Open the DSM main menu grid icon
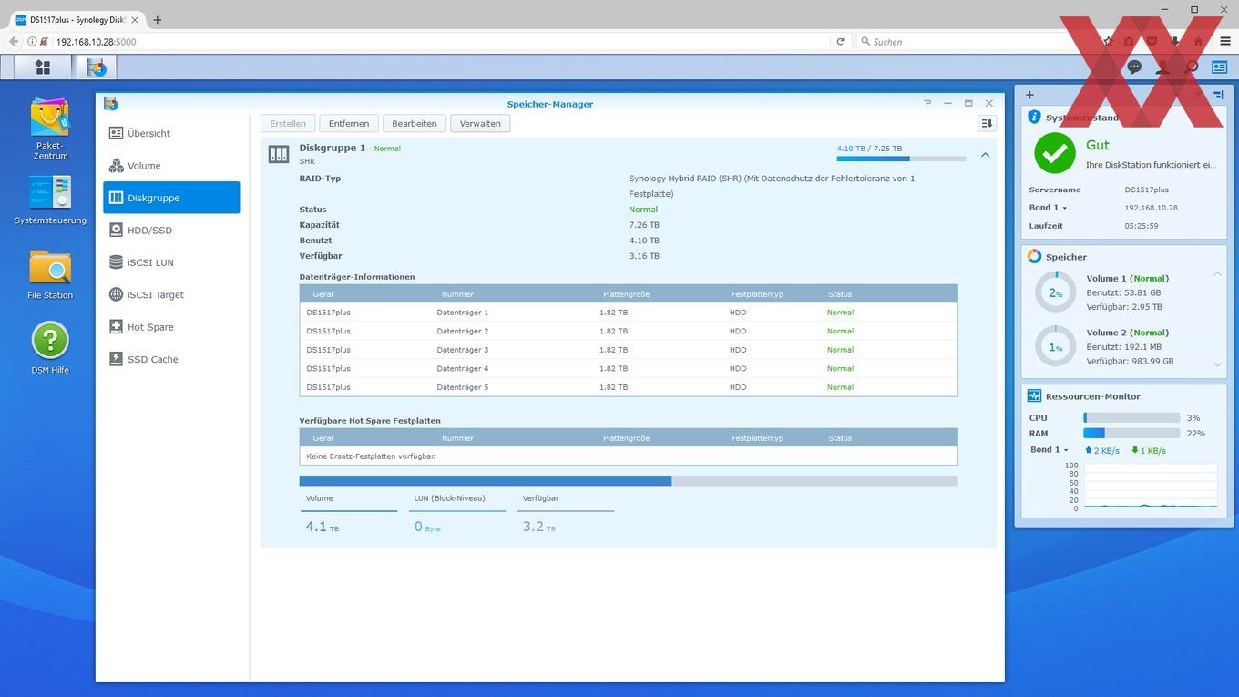1239x697 pixels. point(42,67)
